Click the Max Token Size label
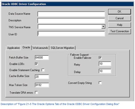This screenshot has width=135, height=109. [x=18, y=85]
